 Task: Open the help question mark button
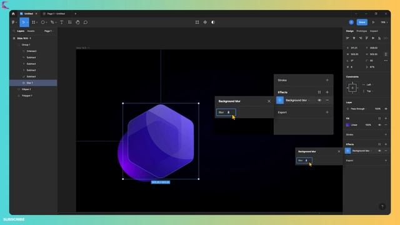pos(382,207)
